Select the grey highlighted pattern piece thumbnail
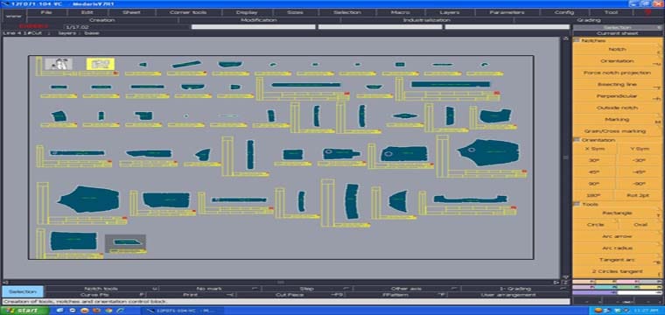Screen dimensions: 665x315 [x=125, y=242]
